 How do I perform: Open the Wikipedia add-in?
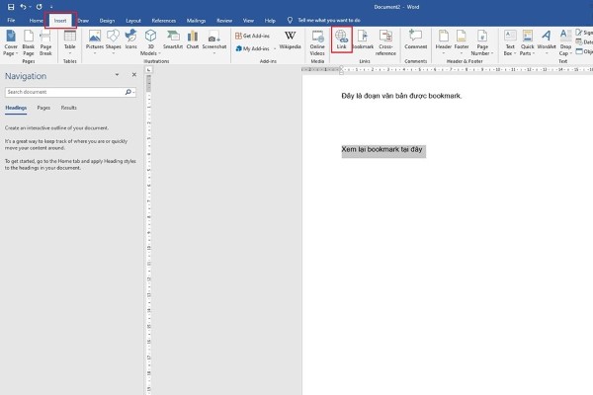(x=290, y=39)
